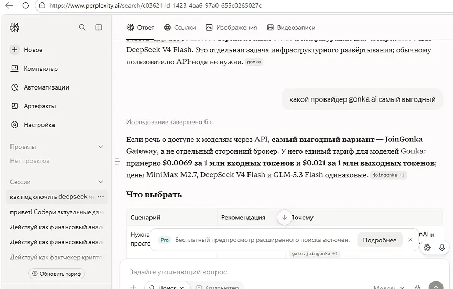
Task: Switch to the Изображения tab
Action: [231, 27]
